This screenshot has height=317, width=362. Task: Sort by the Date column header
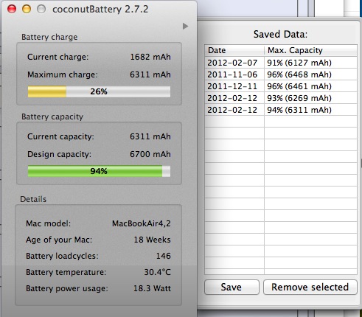click(234, 50)
